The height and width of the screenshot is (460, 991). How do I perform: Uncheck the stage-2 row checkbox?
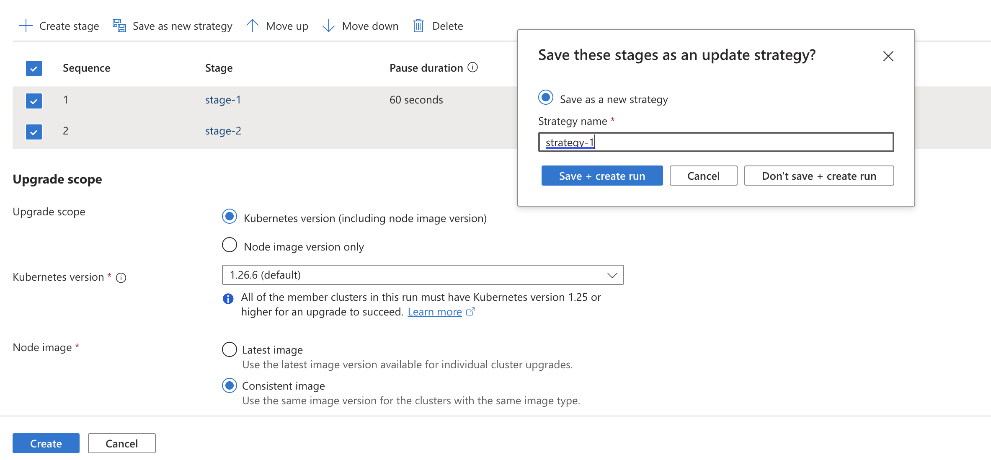pos(34,132)
